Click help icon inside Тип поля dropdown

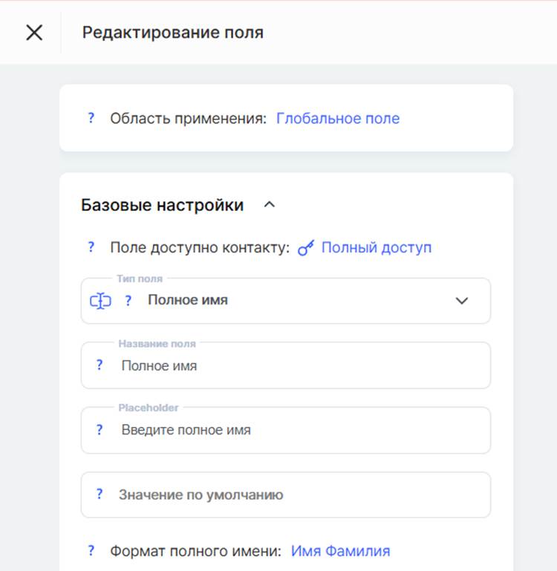pos(128,301)
